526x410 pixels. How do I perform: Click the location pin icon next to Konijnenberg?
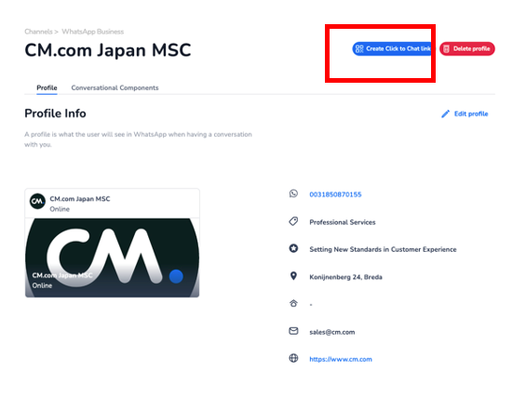click(x=293, y=276)
